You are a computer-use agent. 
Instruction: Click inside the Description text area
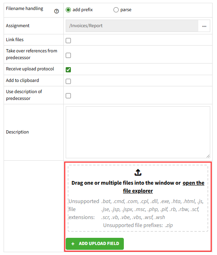(x=138, y=132)
